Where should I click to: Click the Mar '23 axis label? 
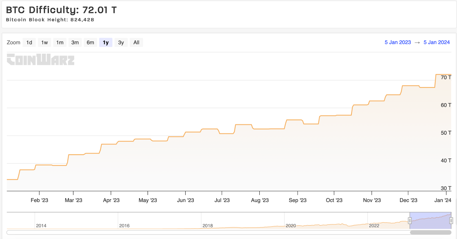73,200
